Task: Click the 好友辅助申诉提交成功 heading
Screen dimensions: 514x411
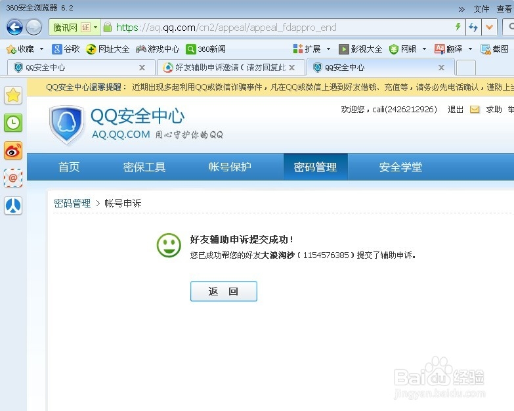Action: (242, 240)
